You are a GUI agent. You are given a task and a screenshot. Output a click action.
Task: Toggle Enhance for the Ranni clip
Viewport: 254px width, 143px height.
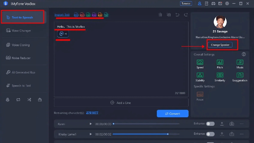point(210,124)
